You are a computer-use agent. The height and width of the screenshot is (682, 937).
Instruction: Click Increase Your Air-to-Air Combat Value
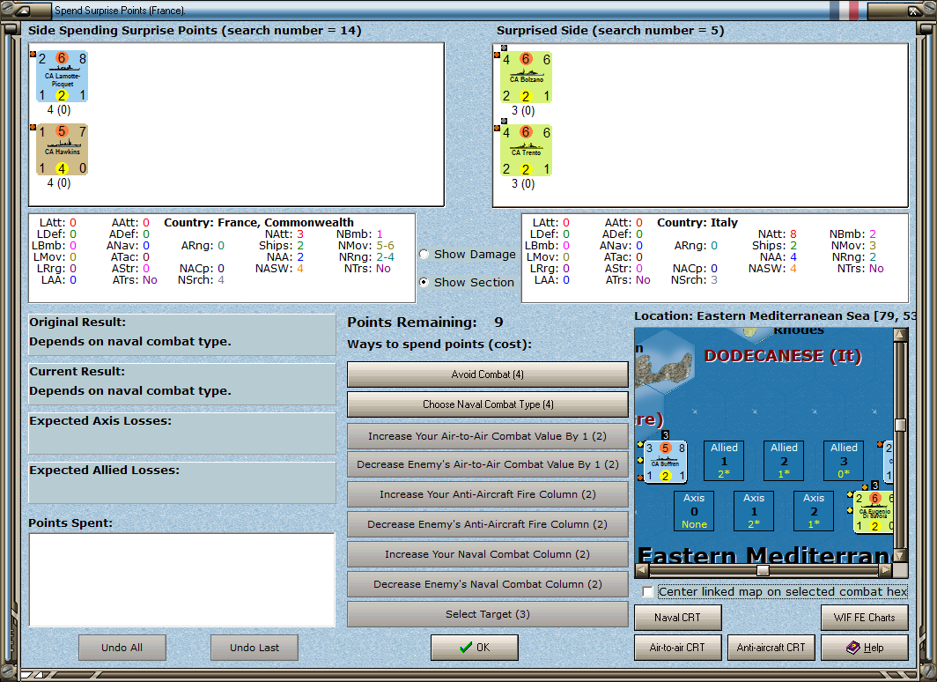[x=488, y=436]
